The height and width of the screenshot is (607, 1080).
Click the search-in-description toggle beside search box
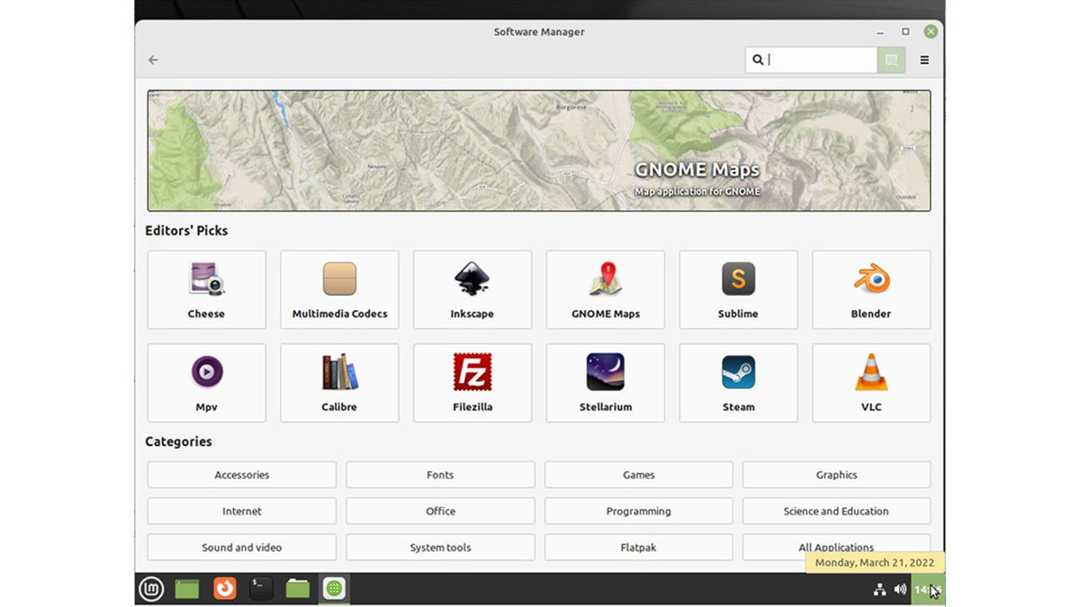891,60
